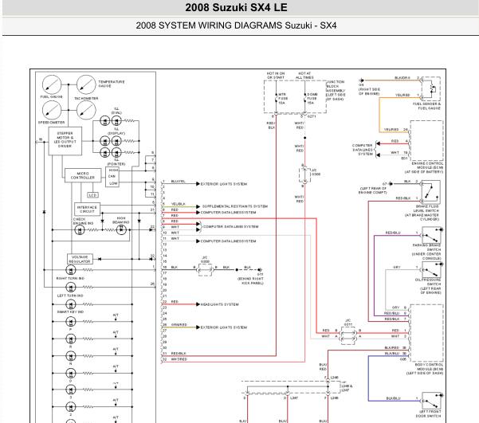Click the temperature gauge dial symbol
Image resolution: width=479 pixels, height=423 pixels.
pos(86,84)
